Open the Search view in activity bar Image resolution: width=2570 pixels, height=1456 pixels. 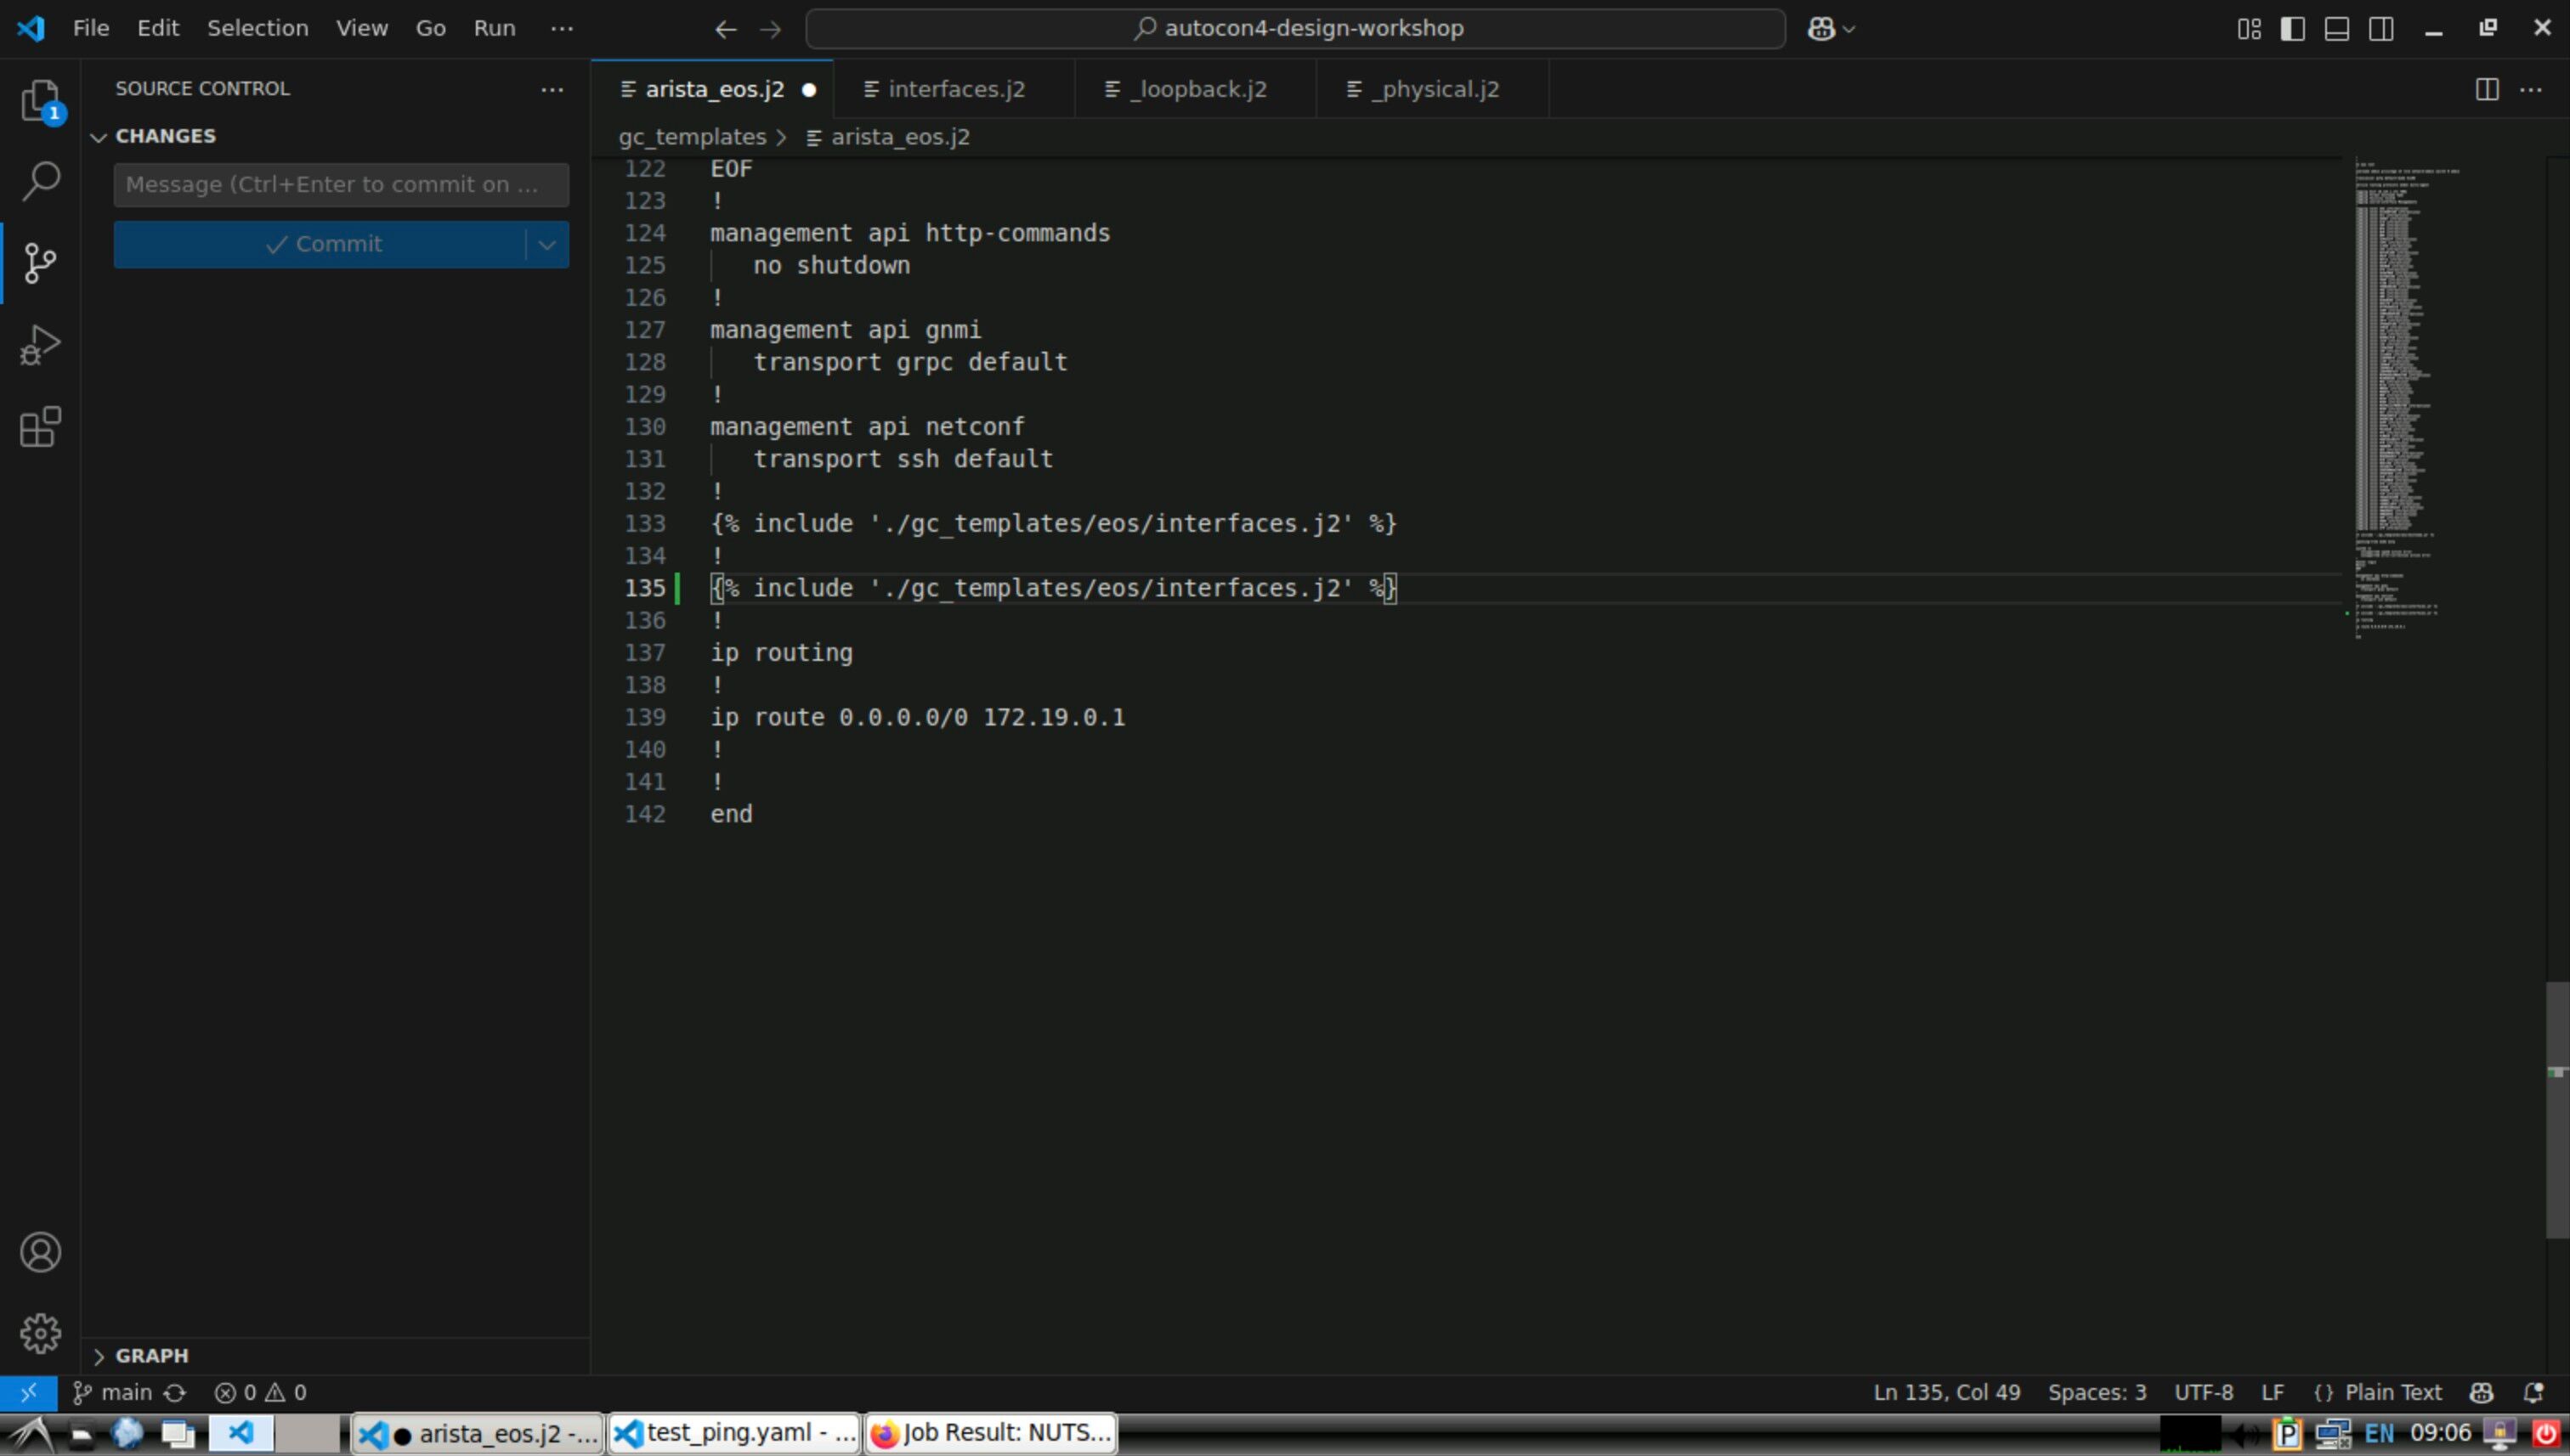coord(40,181)
